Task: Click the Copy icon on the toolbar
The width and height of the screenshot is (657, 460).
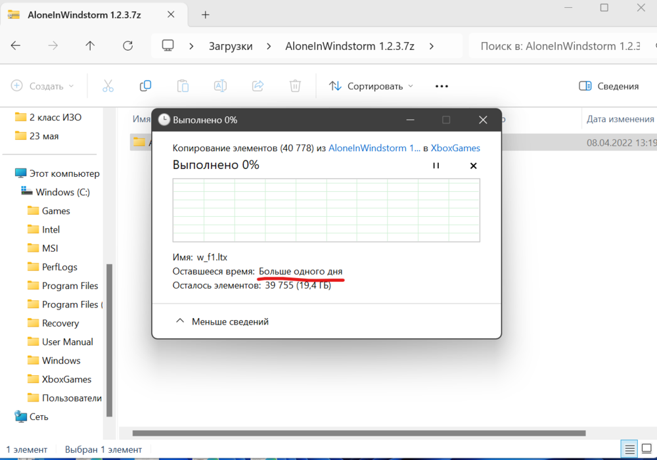Action: coord(145,85)
